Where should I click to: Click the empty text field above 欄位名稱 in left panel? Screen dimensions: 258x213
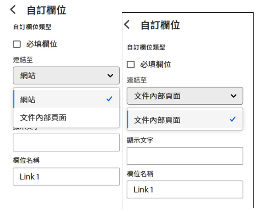(x=66, y=143)
